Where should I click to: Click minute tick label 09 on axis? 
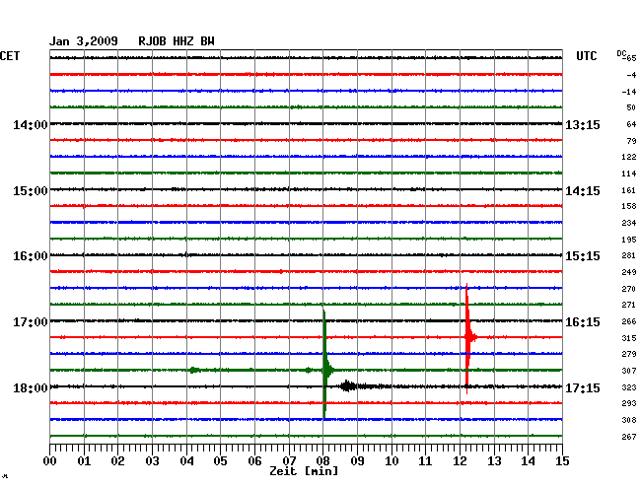click(x=357, y=461)
